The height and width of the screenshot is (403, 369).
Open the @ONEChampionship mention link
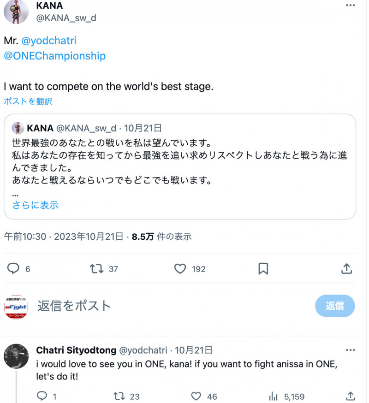click(54, 56)
